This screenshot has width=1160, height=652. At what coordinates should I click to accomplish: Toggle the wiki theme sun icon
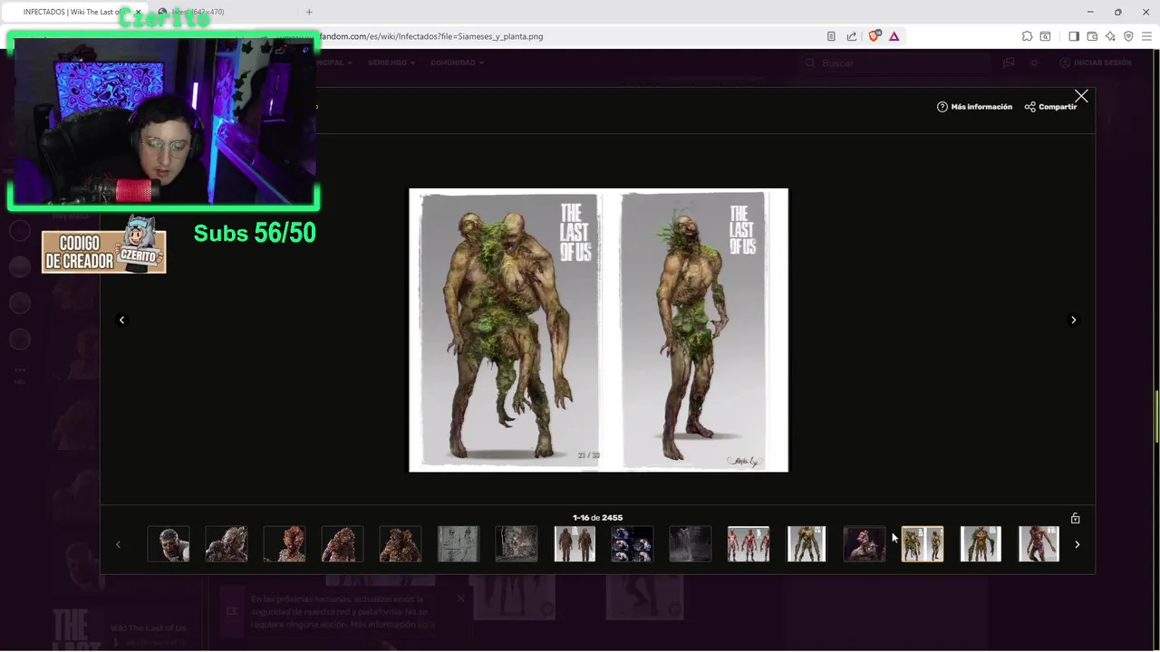pos(1034,62)
